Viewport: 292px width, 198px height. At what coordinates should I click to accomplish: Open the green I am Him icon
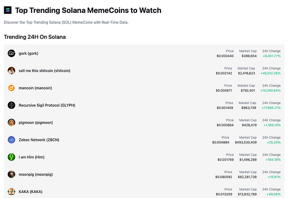click(x=11, y=157)
